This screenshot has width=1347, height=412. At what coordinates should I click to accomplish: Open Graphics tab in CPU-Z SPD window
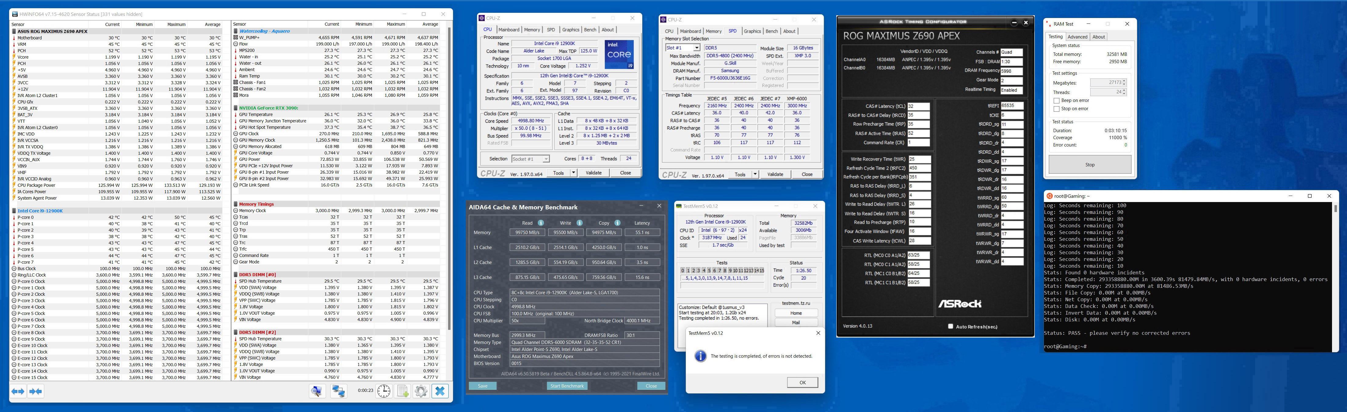pyautogui.click(x=752, y=31)
